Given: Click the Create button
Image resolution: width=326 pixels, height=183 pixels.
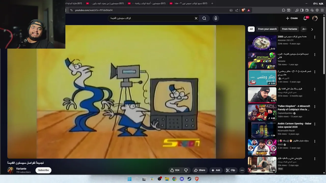Looking at the screenshot, I should tap(292, 18).
